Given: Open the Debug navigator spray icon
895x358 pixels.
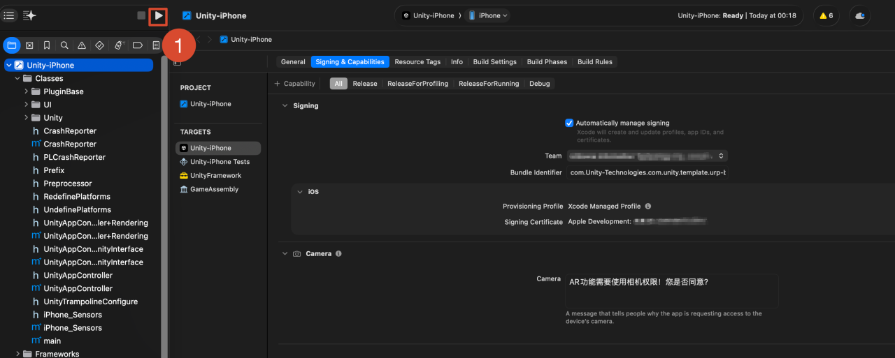Looking at the screenshot, I should pos(119,45).
